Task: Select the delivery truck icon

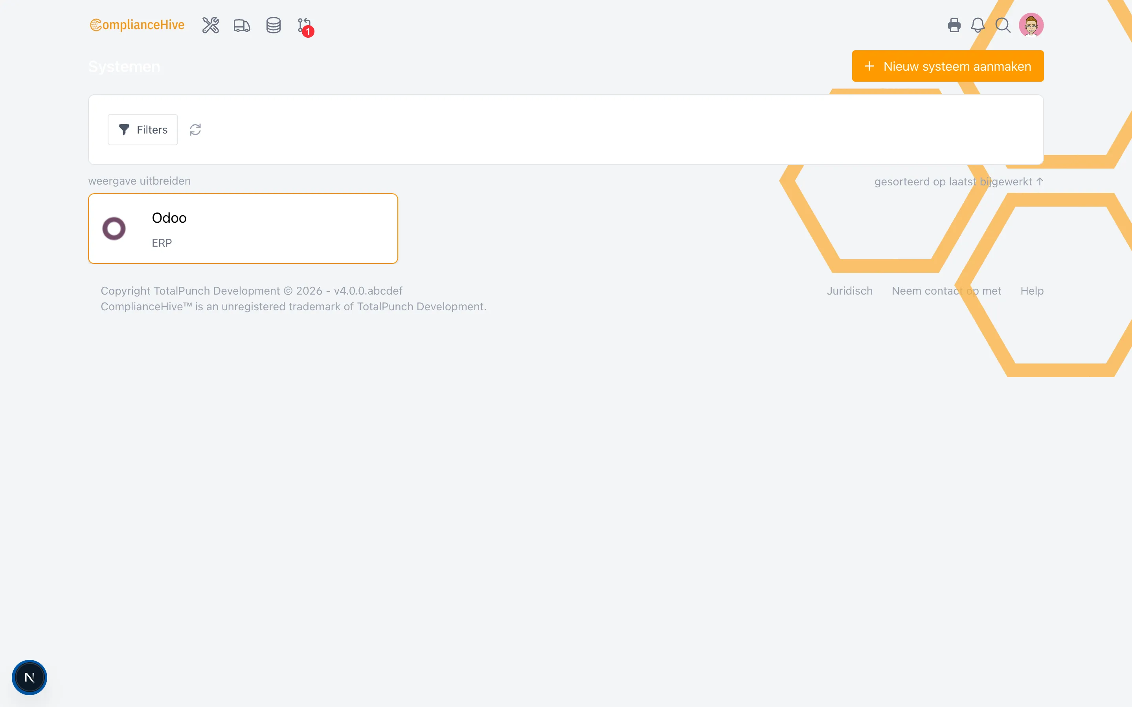Action: [x=241, y=26]
